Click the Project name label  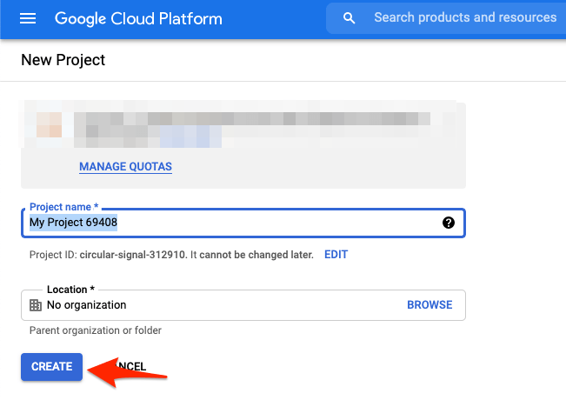63,207
